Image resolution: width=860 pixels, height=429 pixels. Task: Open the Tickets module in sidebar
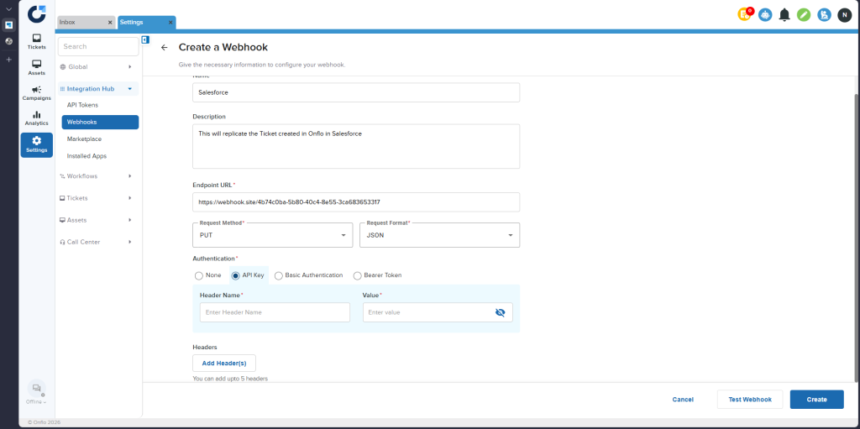click(x=37, y=42)
